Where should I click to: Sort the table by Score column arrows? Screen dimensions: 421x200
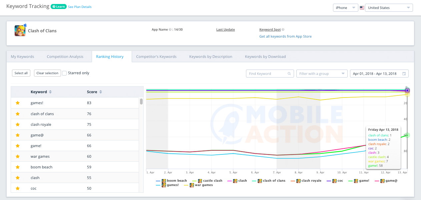pos(100,92)
